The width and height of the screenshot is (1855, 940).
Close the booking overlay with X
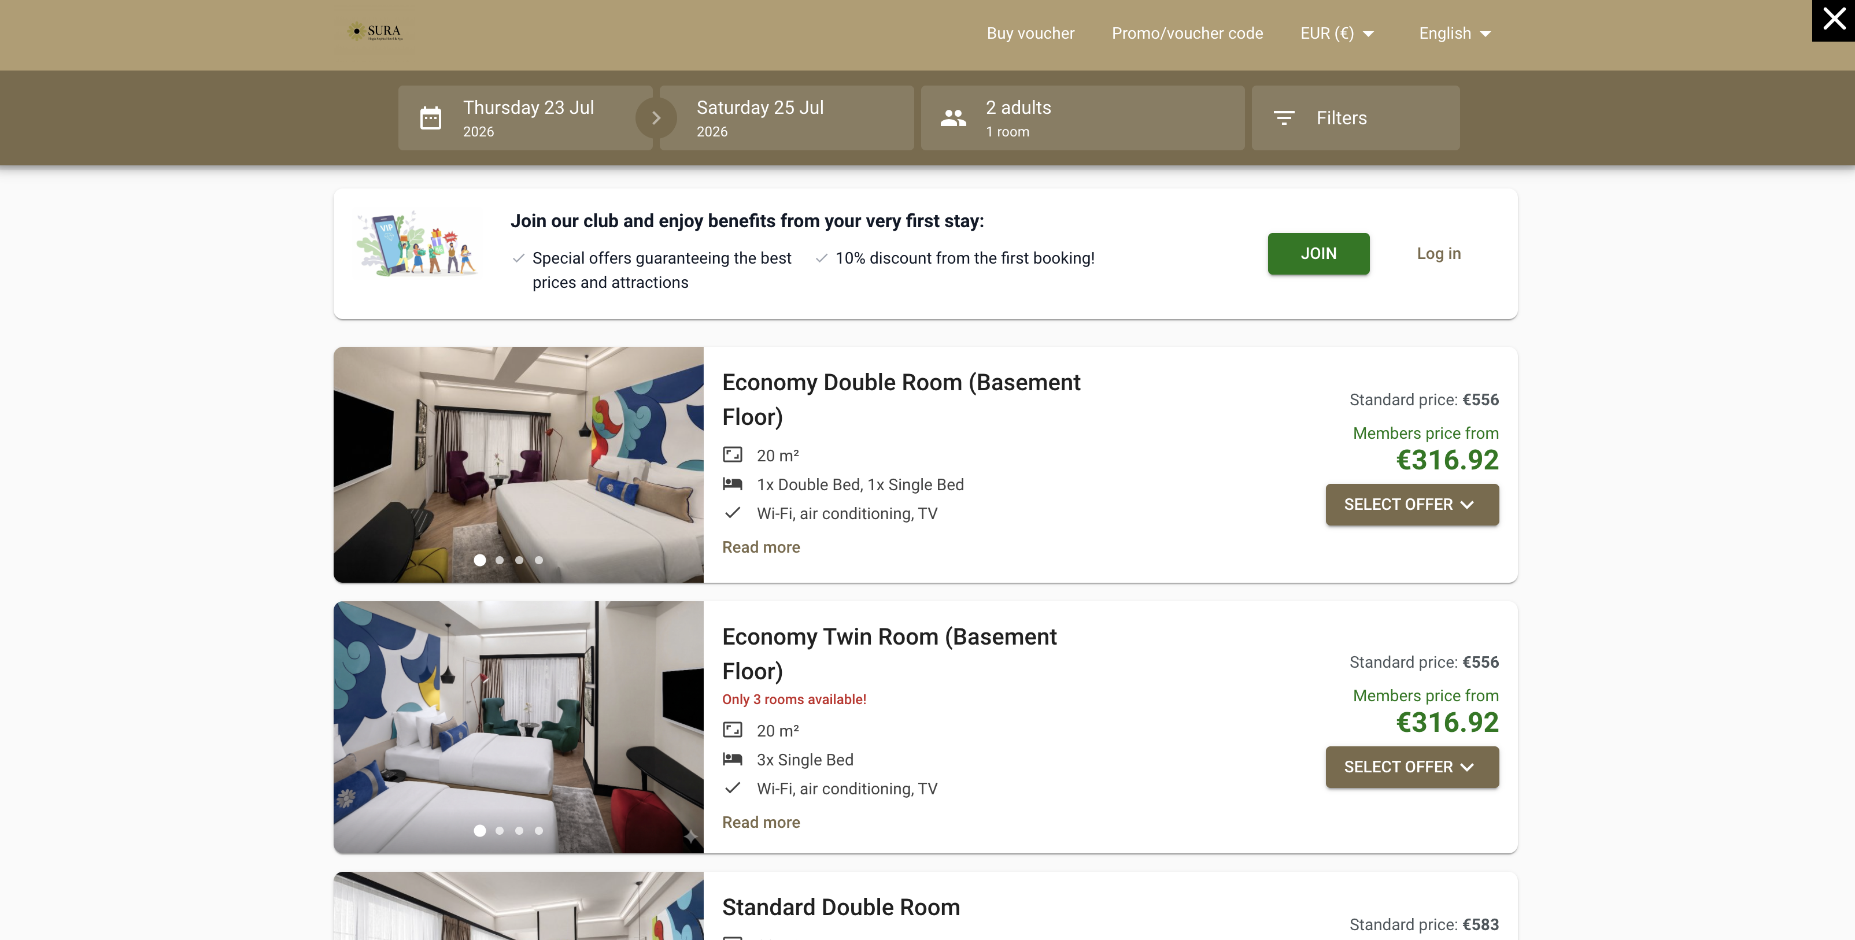1834,20
